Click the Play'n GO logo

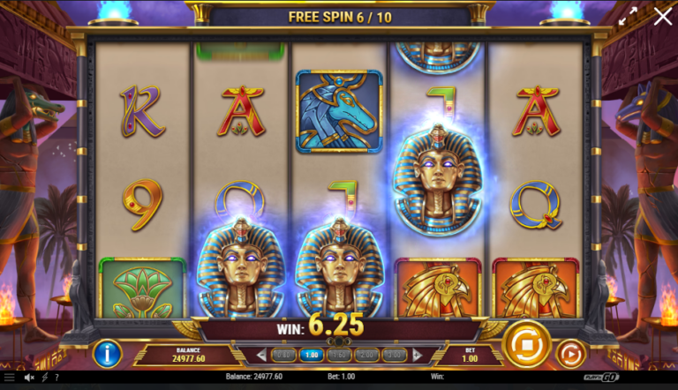click(601, 377)
